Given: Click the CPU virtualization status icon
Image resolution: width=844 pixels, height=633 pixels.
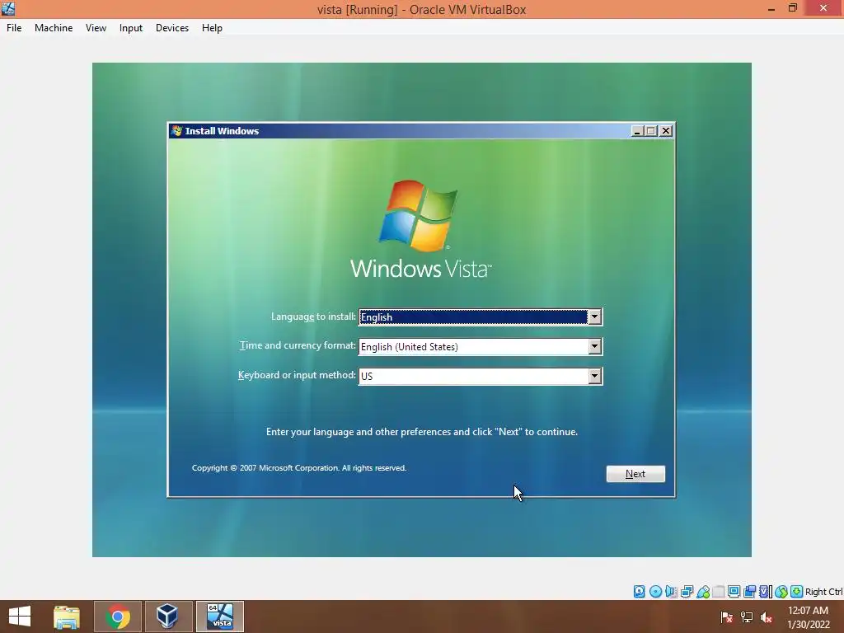Looking at the screenshot, I should tap(765, 592).
